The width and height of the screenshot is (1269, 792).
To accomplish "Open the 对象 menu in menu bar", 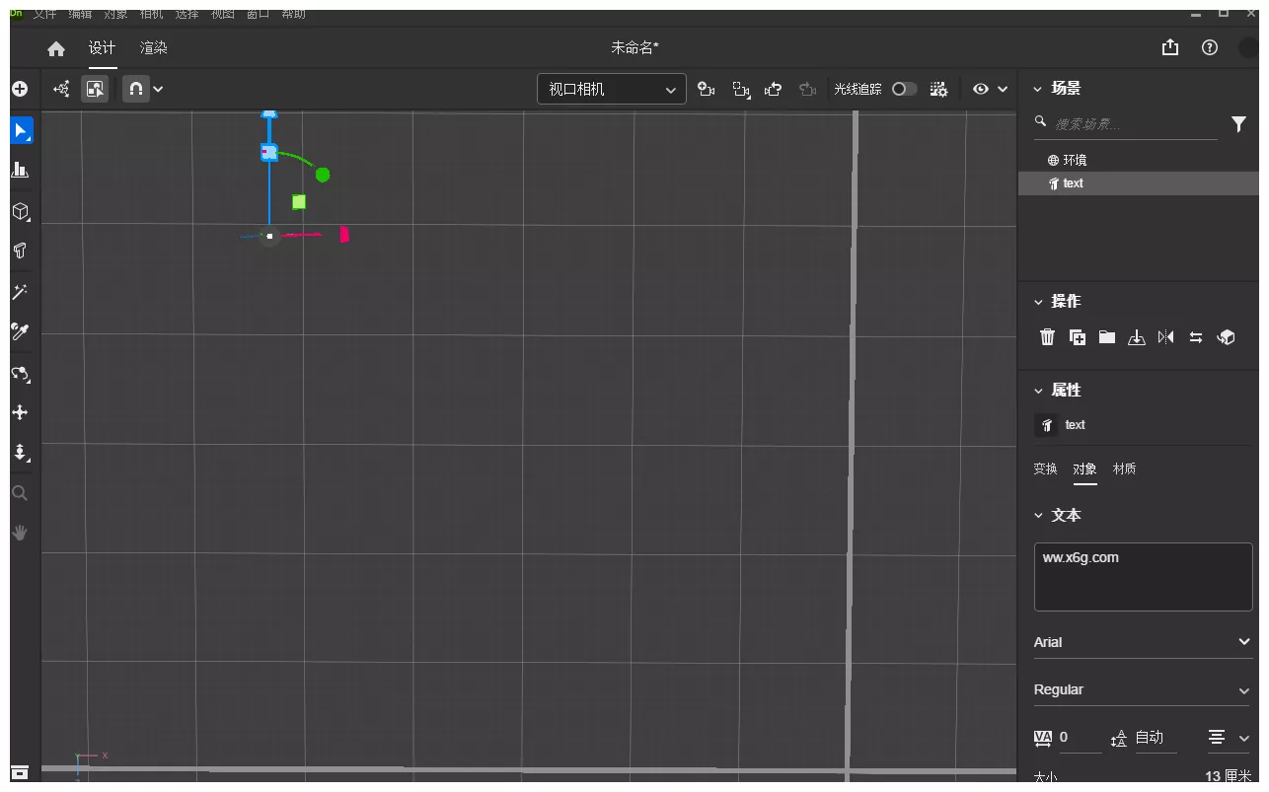I will tap(115, 13).
